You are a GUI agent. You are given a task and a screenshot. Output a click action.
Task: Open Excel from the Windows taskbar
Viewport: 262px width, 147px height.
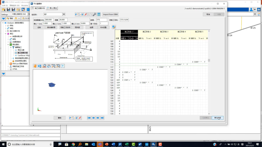coord(127,144)
